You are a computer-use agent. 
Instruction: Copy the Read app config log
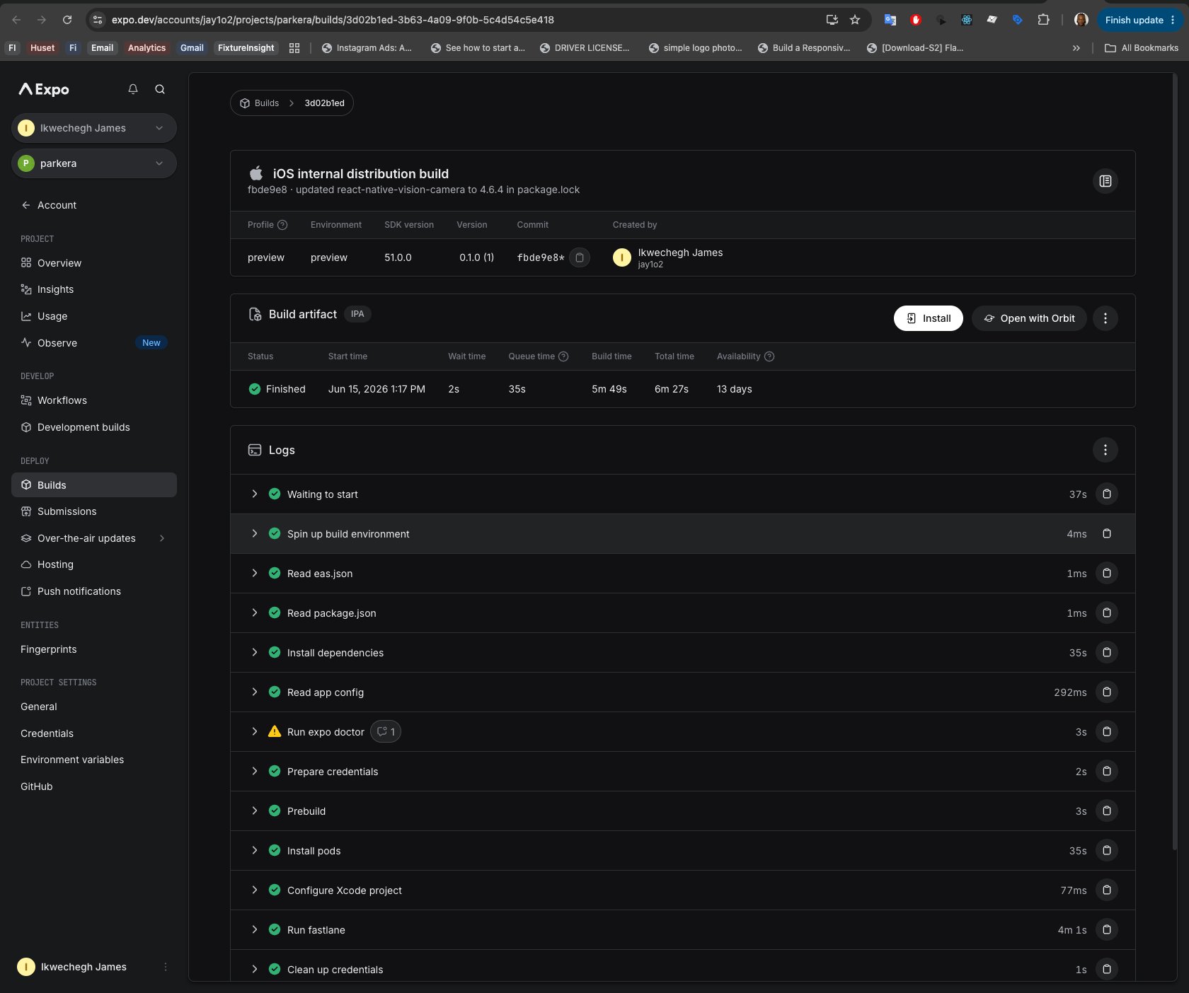tap(1107, 692)
